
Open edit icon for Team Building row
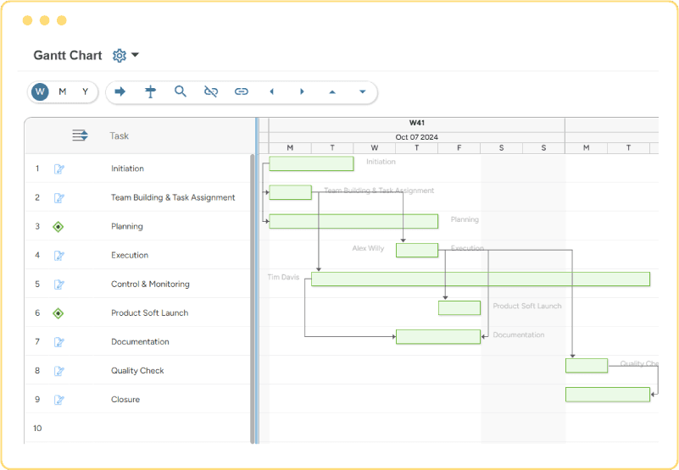(x=58, y=198)
